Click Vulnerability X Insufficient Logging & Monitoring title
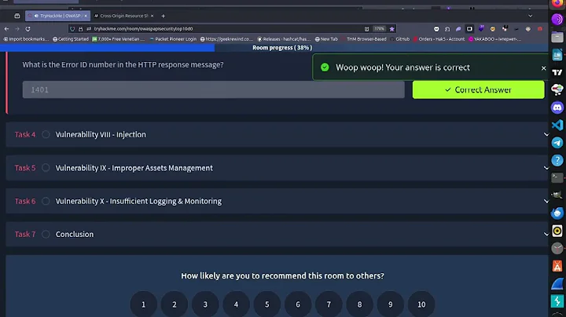Image resolution: width=566 pixels, height=317 pixels. [138, 201]
